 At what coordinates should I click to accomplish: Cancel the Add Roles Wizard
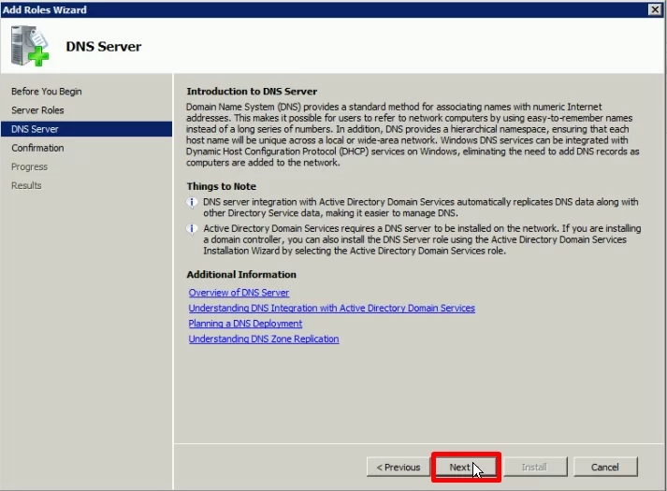tap(604, 467)
